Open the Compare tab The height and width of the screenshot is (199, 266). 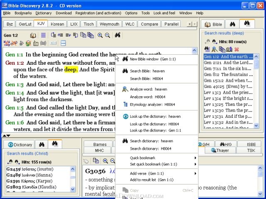(150, 24)
